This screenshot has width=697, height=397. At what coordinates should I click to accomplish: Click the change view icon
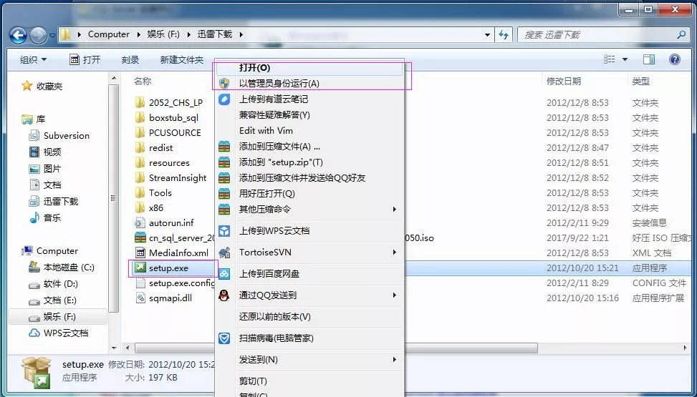pyautogui.click(x=610, y=59)
